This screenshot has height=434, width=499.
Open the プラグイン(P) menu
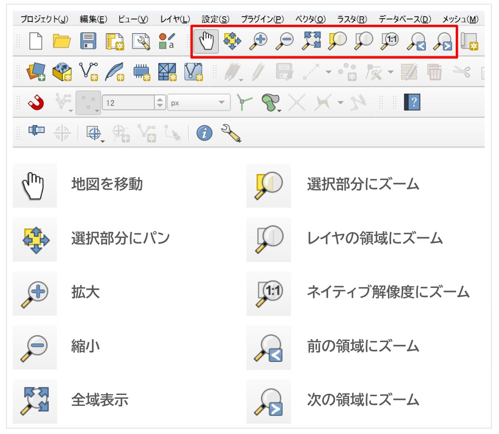click(263, 19)
